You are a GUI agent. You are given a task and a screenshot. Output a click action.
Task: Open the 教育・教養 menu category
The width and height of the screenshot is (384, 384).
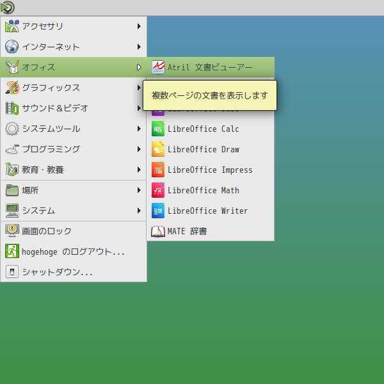tap(74, 170)
